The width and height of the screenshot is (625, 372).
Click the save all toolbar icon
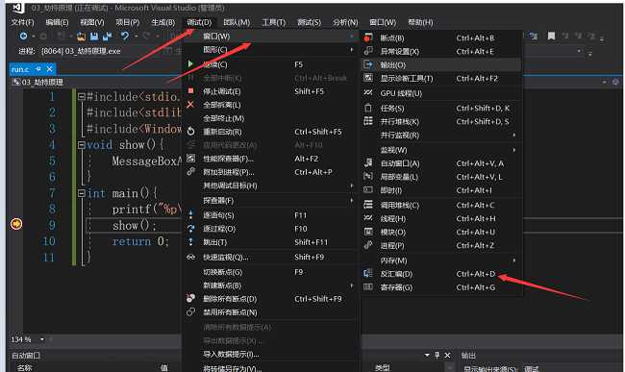[x=108, y=37]
